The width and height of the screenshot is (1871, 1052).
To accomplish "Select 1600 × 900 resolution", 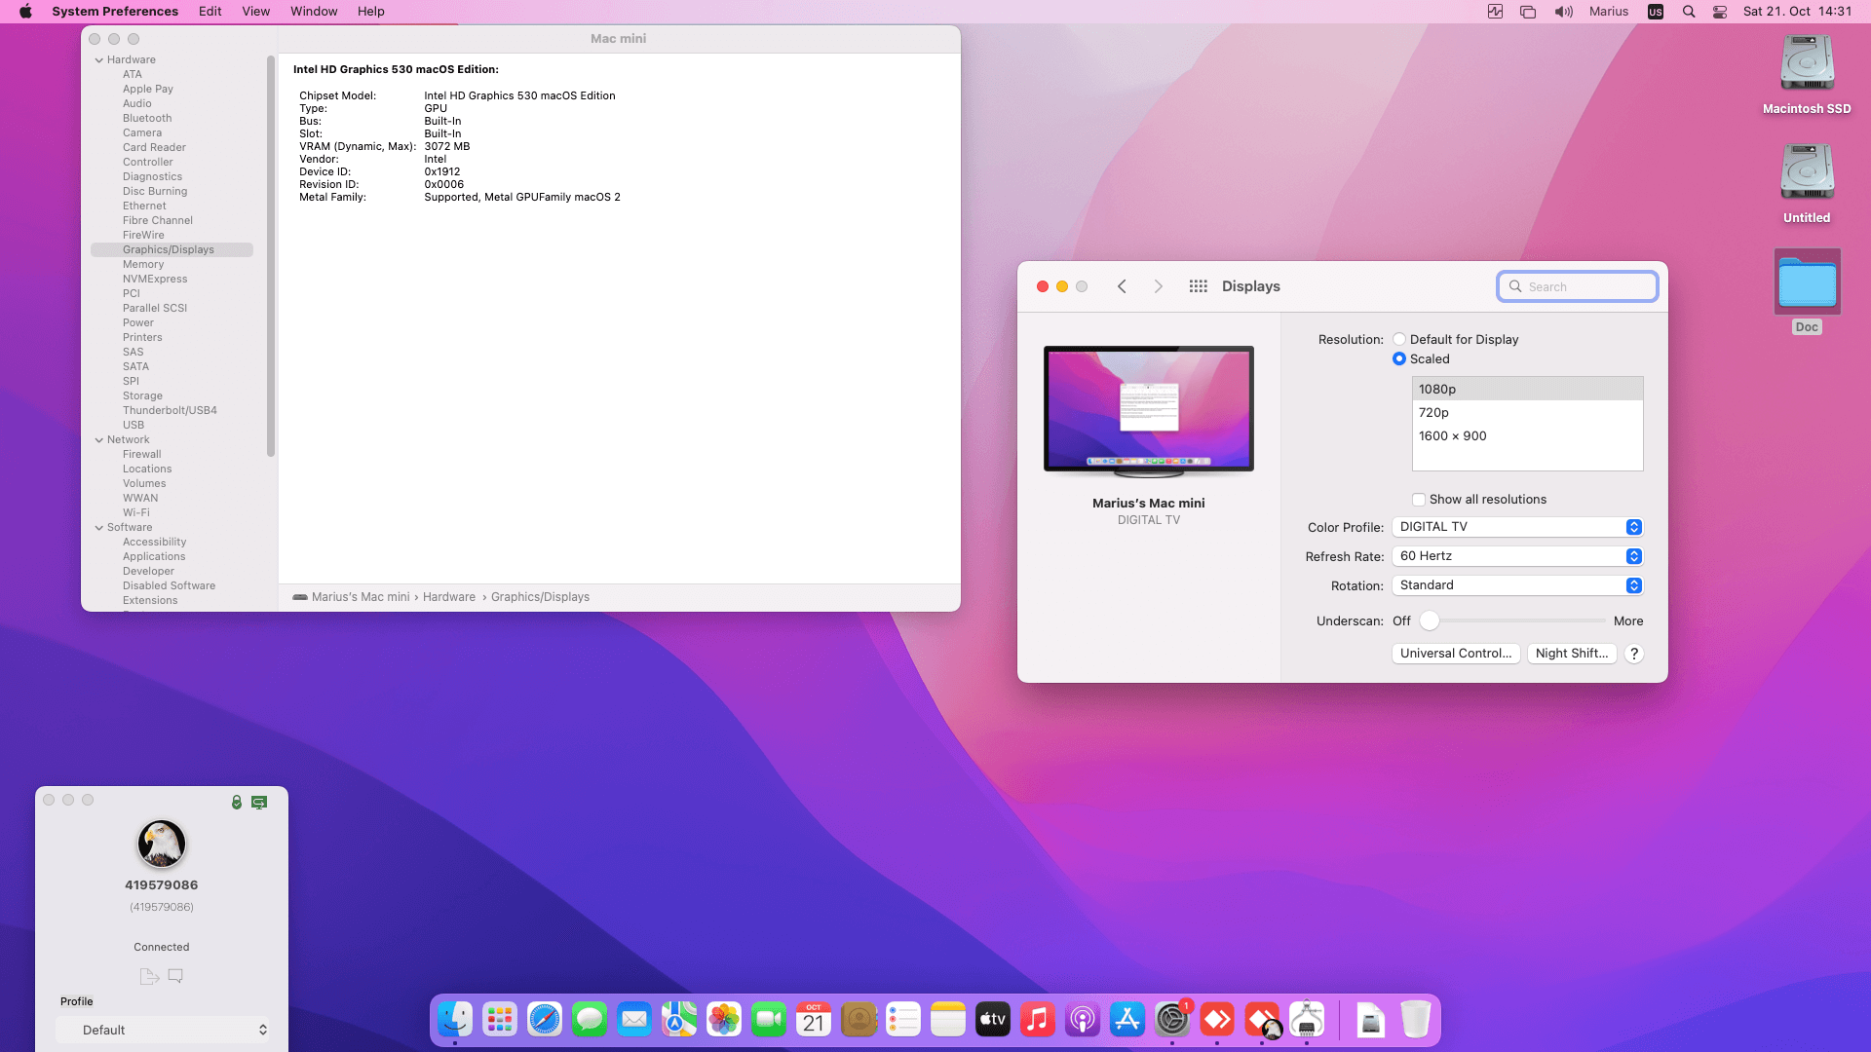I will click(1527, 435).
